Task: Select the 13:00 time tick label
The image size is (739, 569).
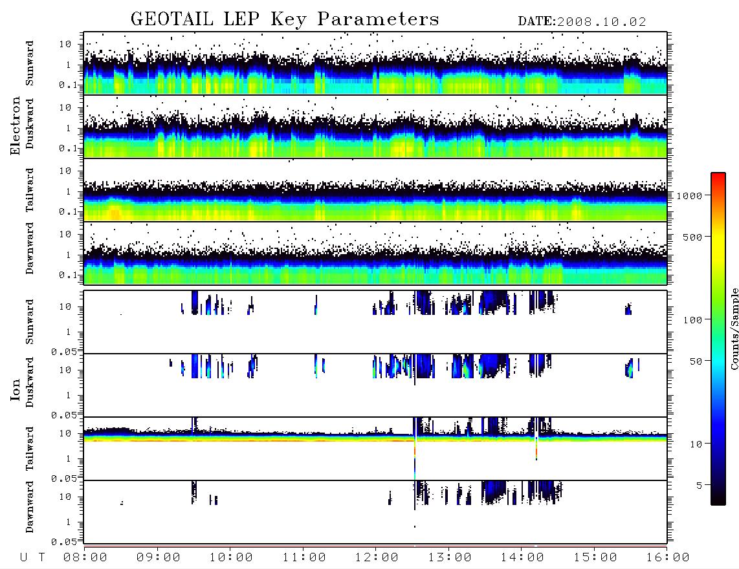Action: 450,558
